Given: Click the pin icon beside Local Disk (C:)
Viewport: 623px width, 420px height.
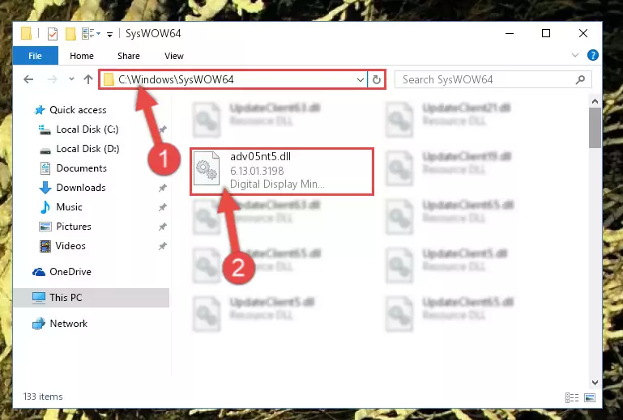Looking at the screenshot, I should click(163, 129).
